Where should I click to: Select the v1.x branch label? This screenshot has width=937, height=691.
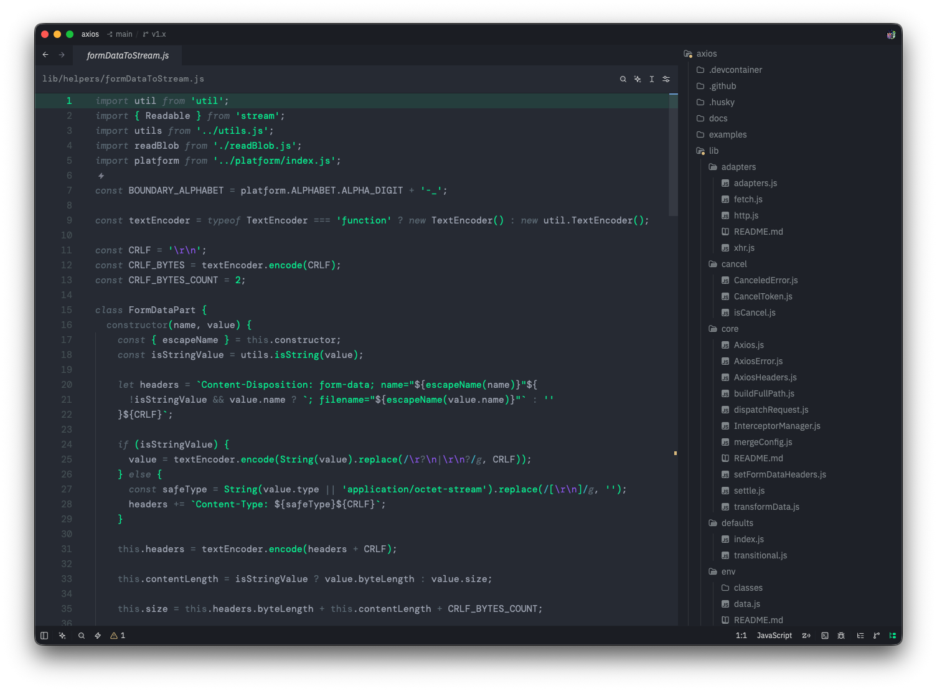pyautogui.click(x=154, y=34)
